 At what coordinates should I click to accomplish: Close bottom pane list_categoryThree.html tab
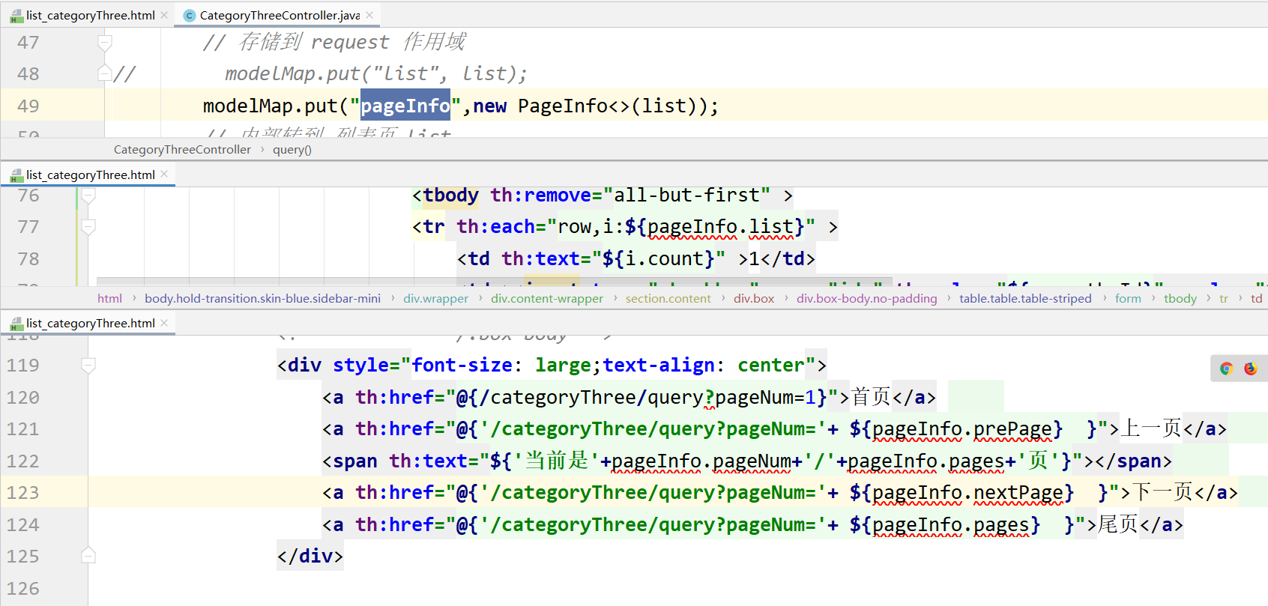coord(164,322)
